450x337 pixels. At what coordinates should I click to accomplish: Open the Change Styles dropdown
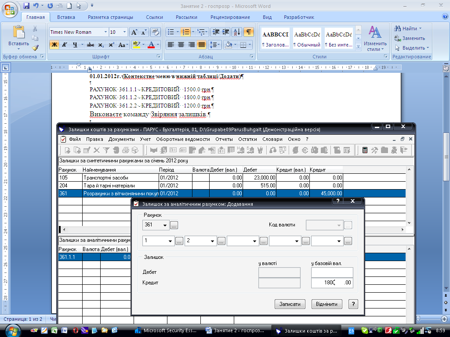375,39
